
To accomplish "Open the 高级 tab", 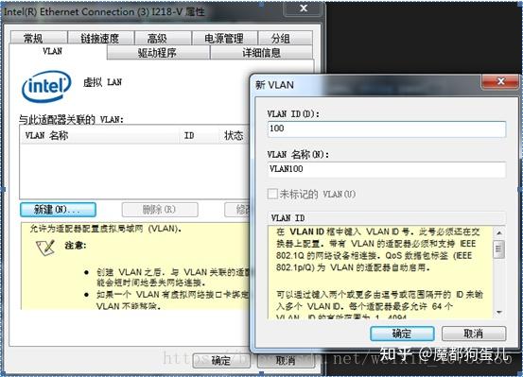I will pos(163,38).
